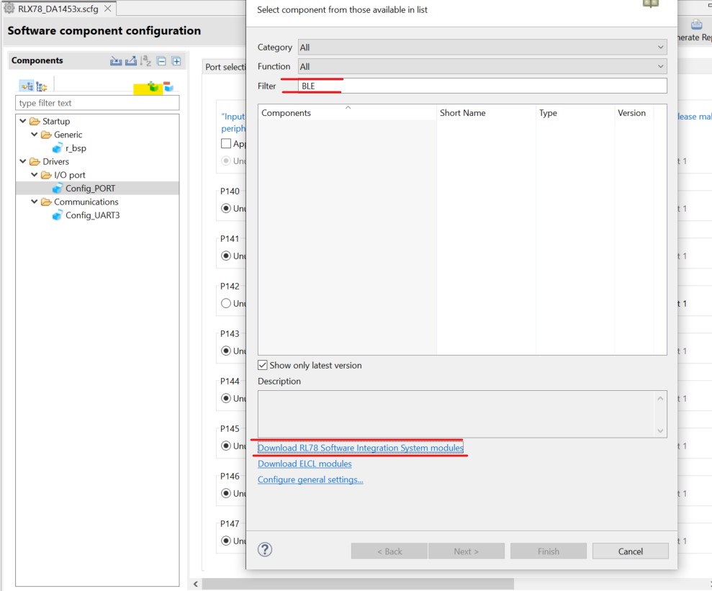Toggle Show only latest version checkbox
Viewport: 712px width, 591px height.
[x=263, y=365]
